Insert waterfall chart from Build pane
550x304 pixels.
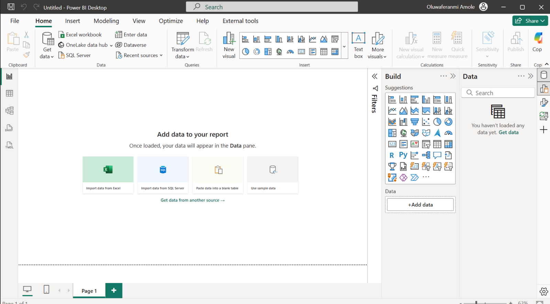tap(403, 122)
